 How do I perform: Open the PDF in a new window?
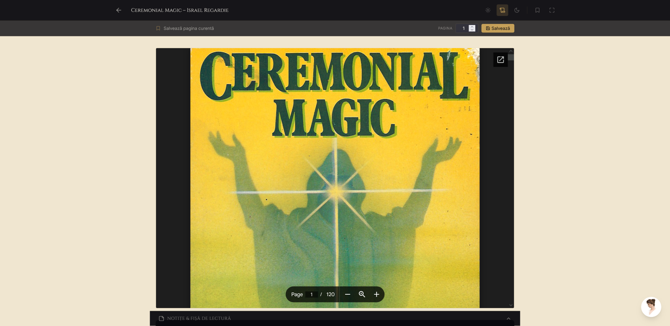(500, 60)
